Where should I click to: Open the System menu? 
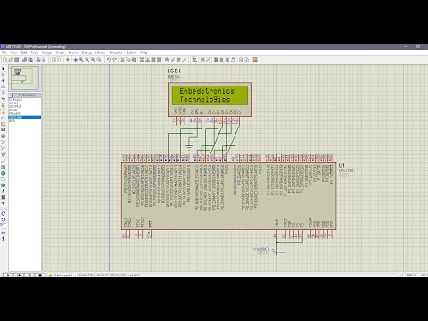point(131,53)
